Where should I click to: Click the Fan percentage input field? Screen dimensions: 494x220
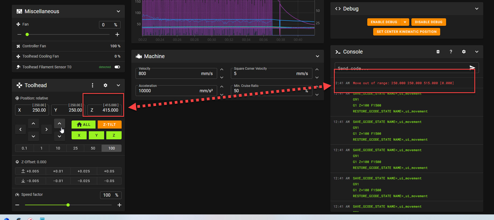[x=110, y=25]
